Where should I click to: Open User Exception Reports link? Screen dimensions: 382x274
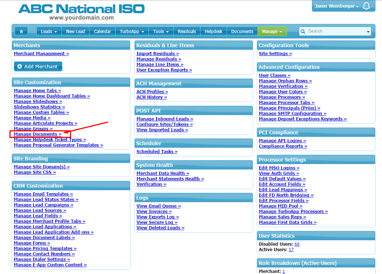[164, 70]
